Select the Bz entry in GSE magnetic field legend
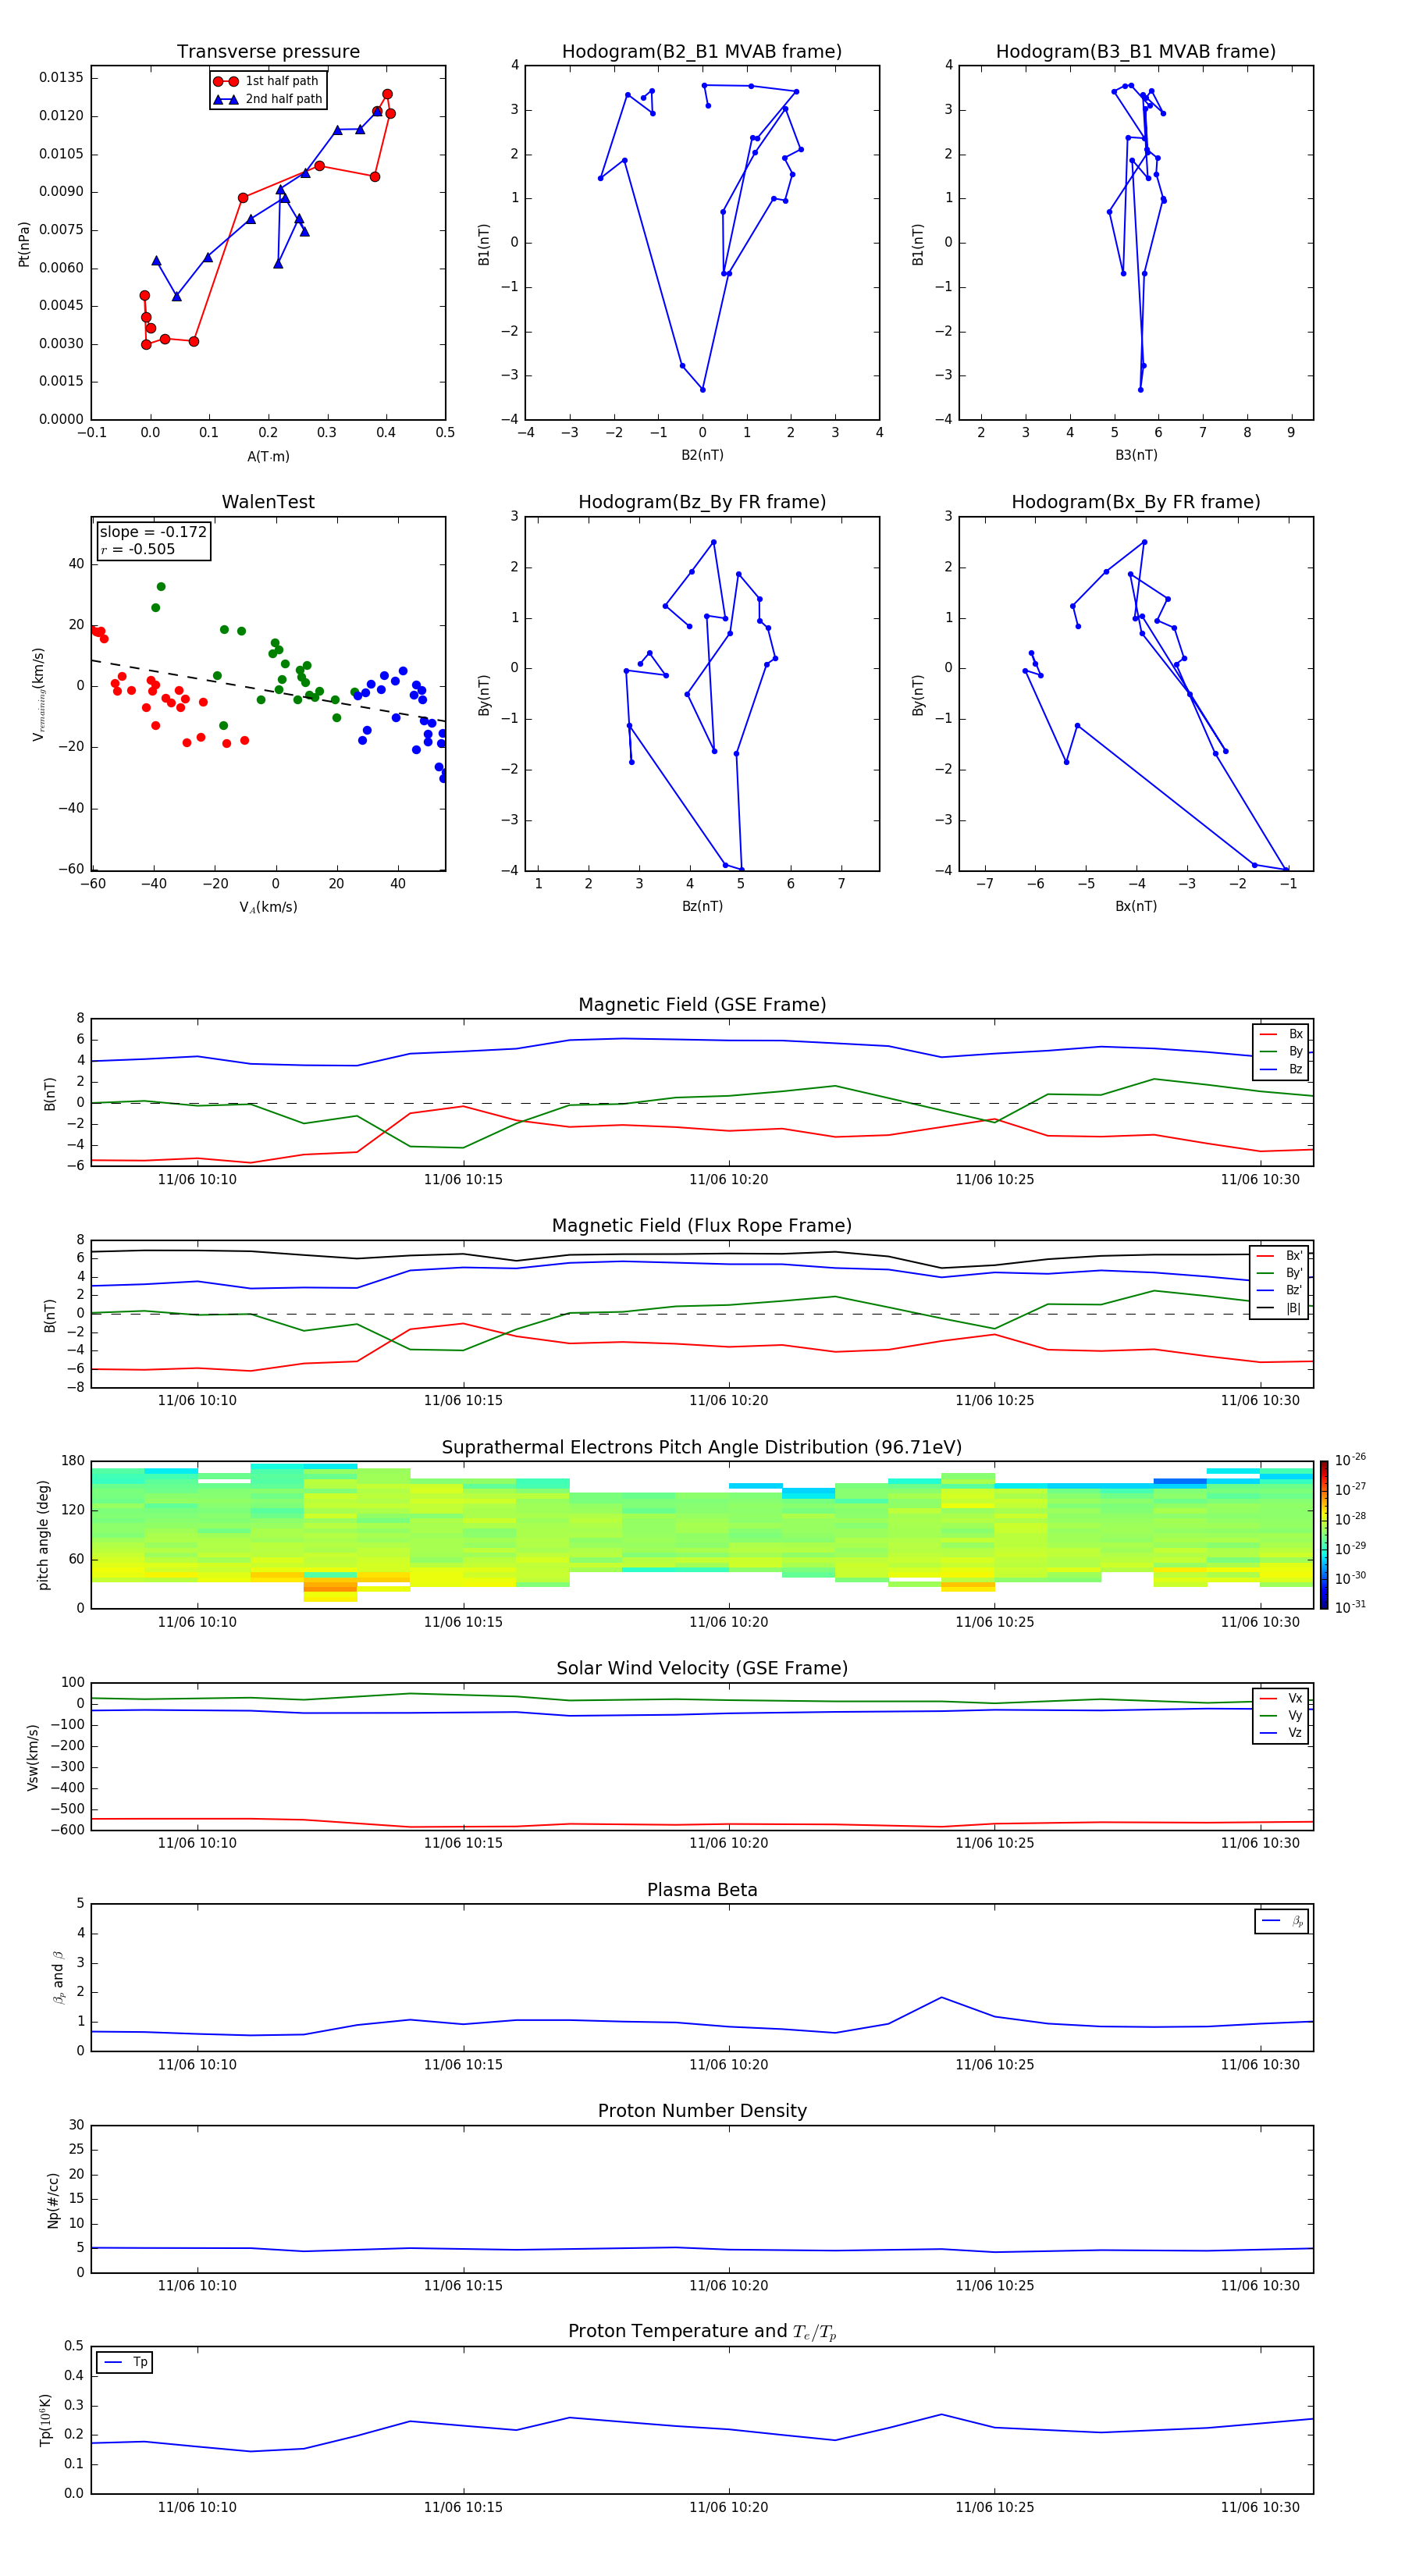This screenshot has height=2576, width=1405. [x=1281, y=1070]
